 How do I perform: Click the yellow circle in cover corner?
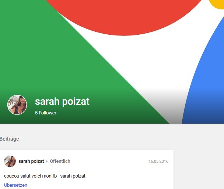pos(218,4)
